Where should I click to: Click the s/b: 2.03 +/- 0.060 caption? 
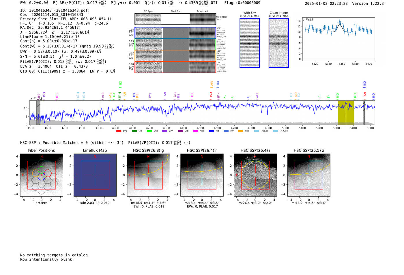95,203
